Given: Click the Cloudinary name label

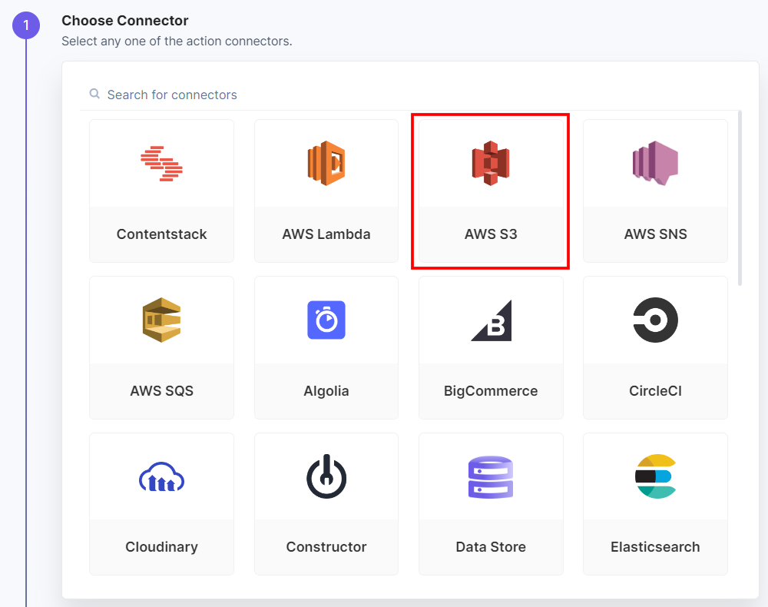Looking at the screenshot, I should click(161, 547).
